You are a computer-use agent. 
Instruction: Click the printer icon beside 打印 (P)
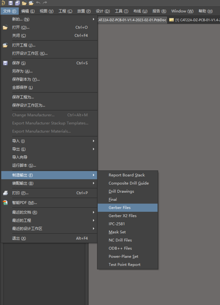tap(5, 193)
